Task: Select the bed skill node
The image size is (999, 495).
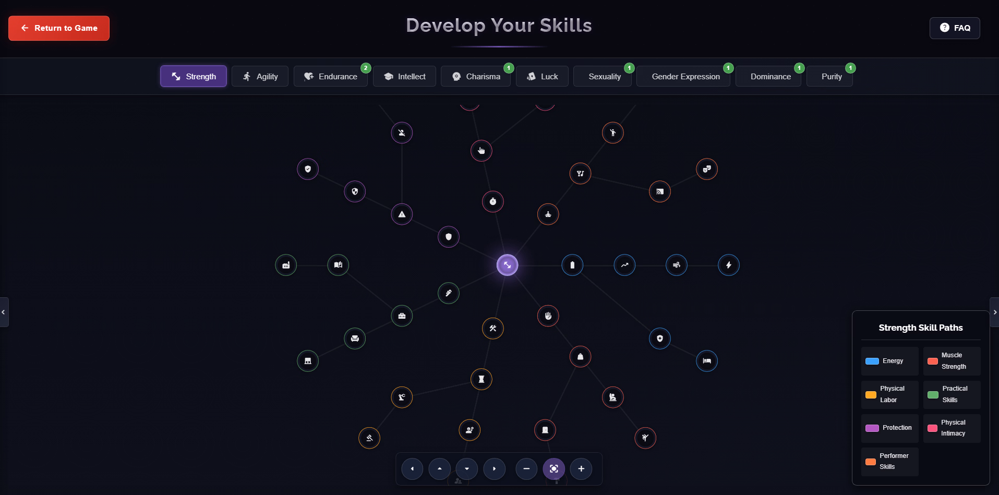Action: click(x=707, y=361)
